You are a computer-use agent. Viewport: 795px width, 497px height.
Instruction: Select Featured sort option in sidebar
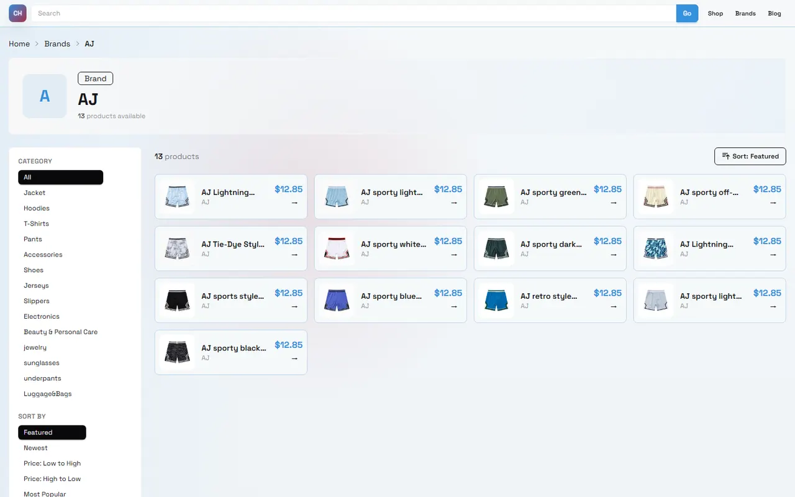tap(52, 432)
